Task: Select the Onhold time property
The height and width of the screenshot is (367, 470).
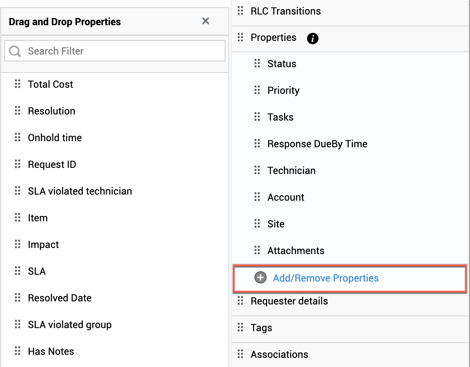Action: (x=55, y=138)
